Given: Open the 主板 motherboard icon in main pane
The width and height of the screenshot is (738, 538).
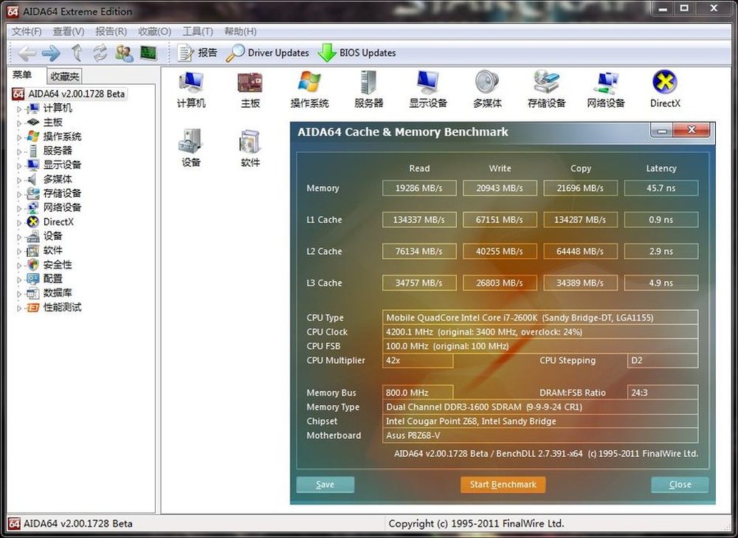Looking at the screenshot, I should (x=250, y=89).
